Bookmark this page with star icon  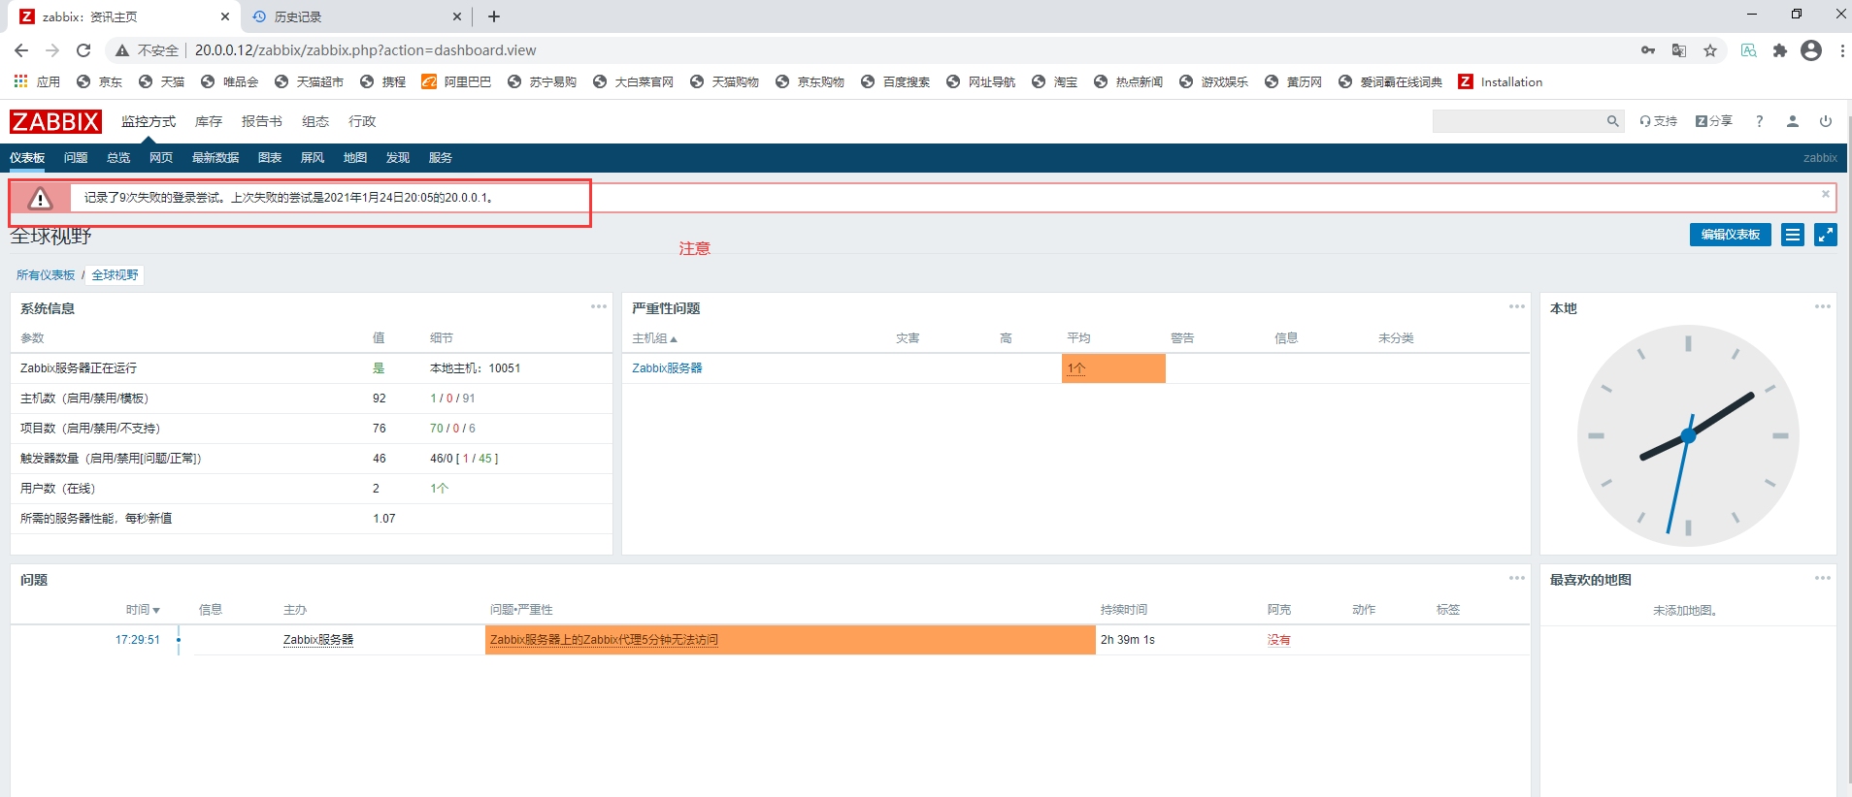(1710, 50)
